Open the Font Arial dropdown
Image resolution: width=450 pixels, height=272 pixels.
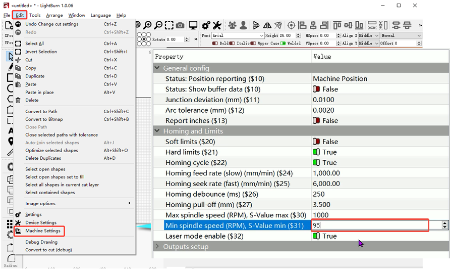pos(238,35)
